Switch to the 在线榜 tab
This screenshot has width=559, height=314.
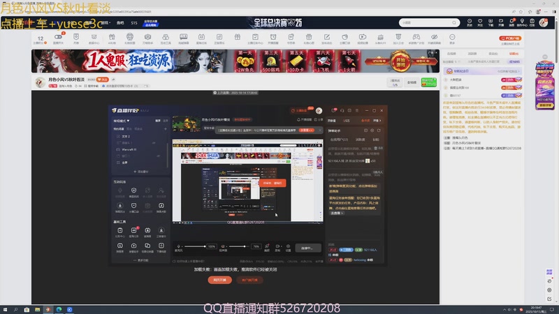tap(451, 54)
